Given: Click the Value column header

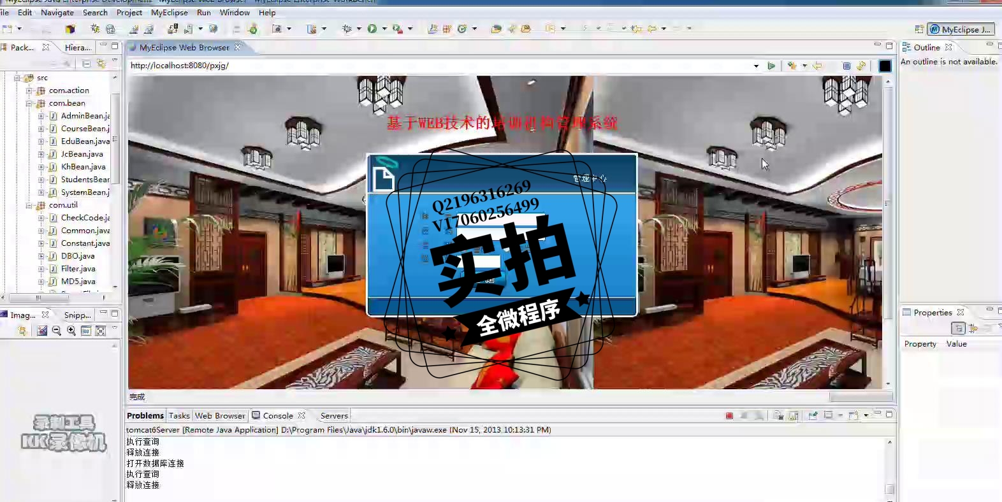Looking at the screenshot, I should point(956,344).
